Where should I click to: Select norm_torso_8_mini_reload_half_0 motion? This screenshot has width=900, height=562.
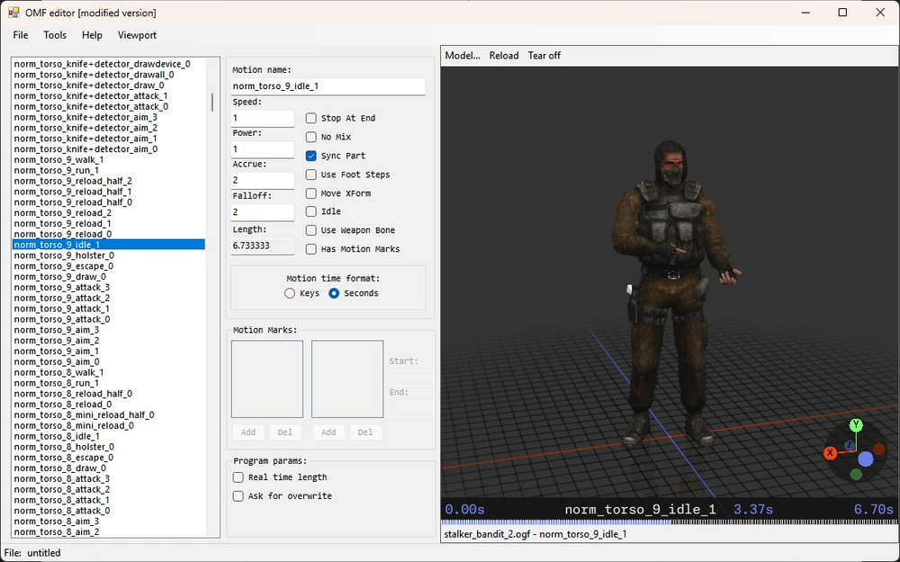pyautogui.click(x=109, y=415)
